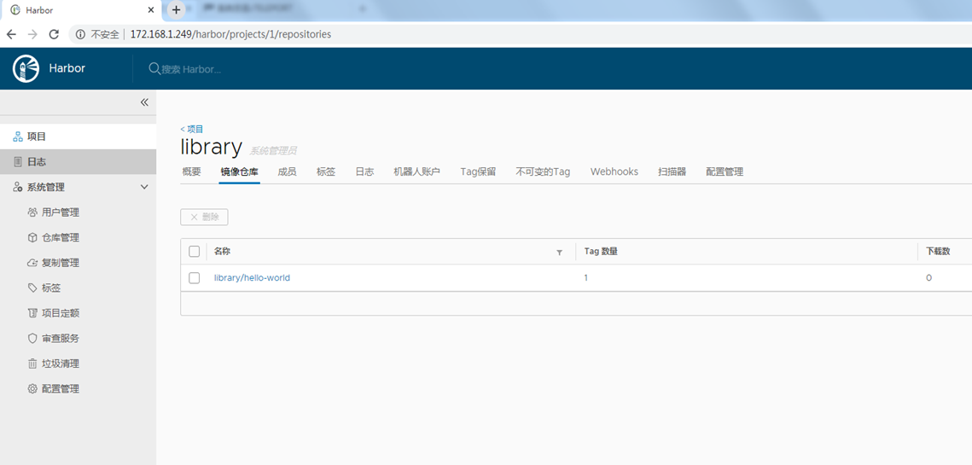Click the browser forward arrow

32,35
